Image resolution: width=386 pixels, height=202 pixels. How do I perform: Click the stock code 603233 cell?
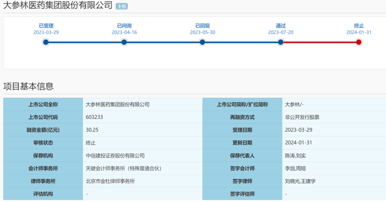click(x=95, y=117)
